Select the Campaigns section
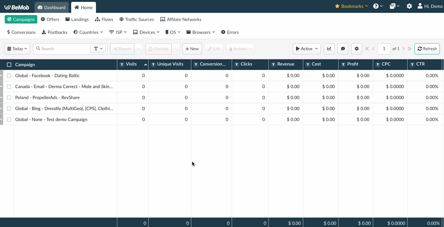 (x=21, y=19)
